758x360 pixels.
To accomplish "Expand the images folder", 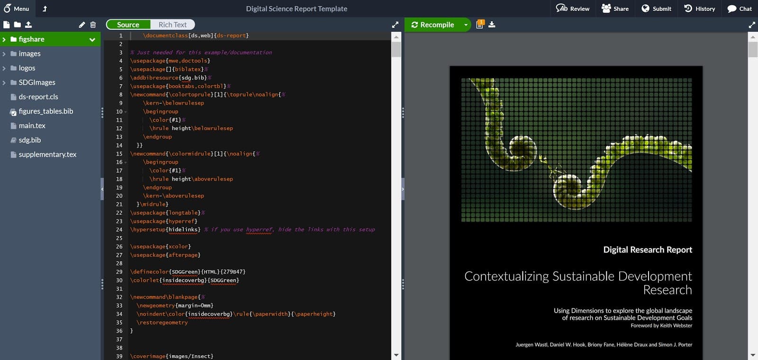I will pos(4,54).
